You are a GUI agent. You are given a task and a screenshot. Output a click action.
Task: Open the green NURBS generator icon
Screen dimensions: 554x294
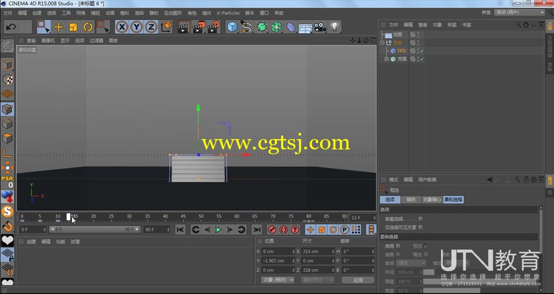pos(262,27)
